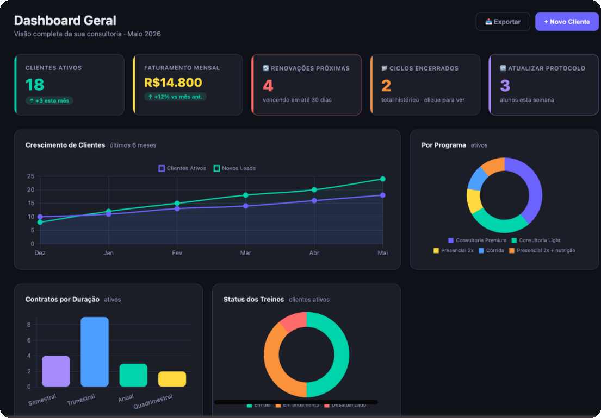Click 'vencendo em até 30 dias' text
The image size is (601, 418).
click(x=297, y=100)
